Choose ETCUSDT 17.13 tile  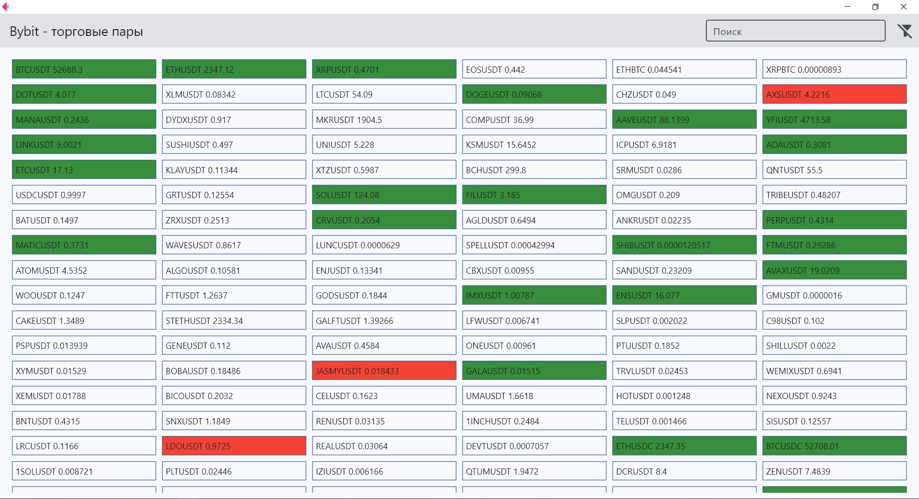pyautogui.click(x=84, y=170)
